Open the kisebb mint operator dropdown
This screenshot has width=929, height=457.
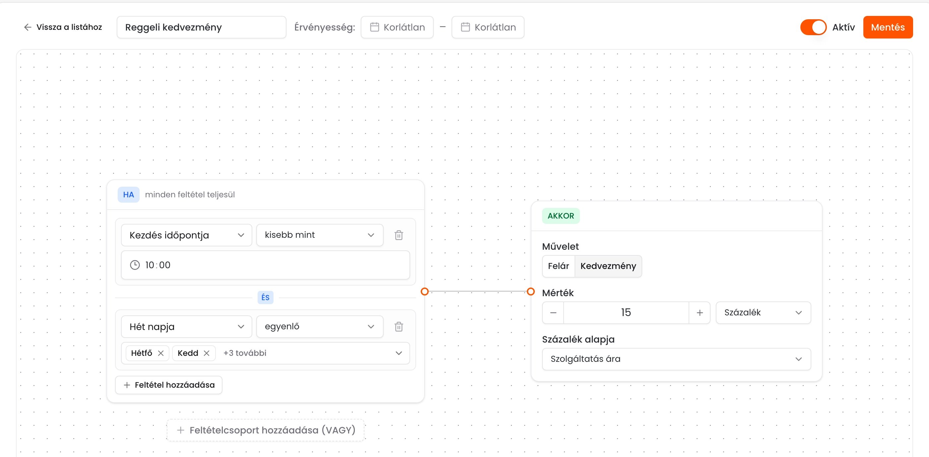coord(320,235)
